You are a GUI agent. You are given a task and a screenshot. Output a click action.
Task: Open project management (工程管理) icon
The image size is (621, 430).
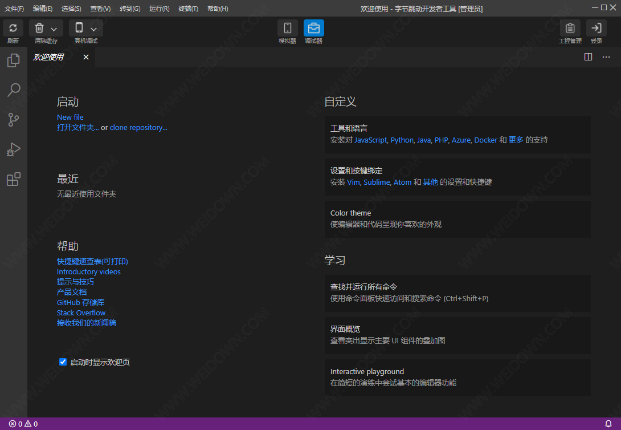570,28
